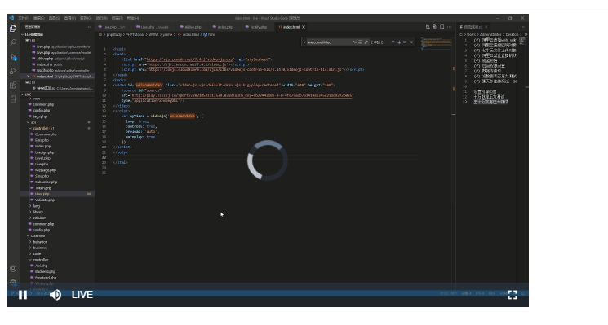Mute the video player volume

click(x=55, y=295)
